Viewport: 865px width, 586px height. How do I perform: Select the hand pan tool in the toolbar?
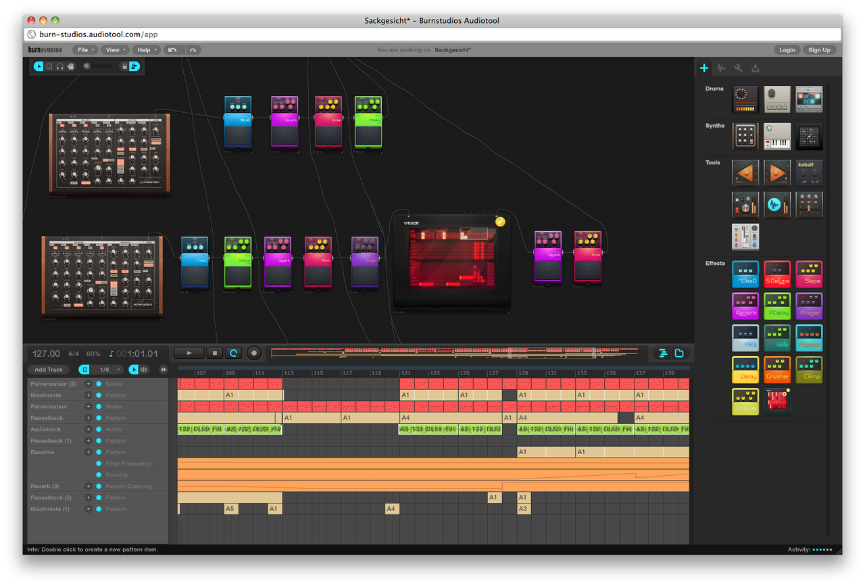[70, 66]
